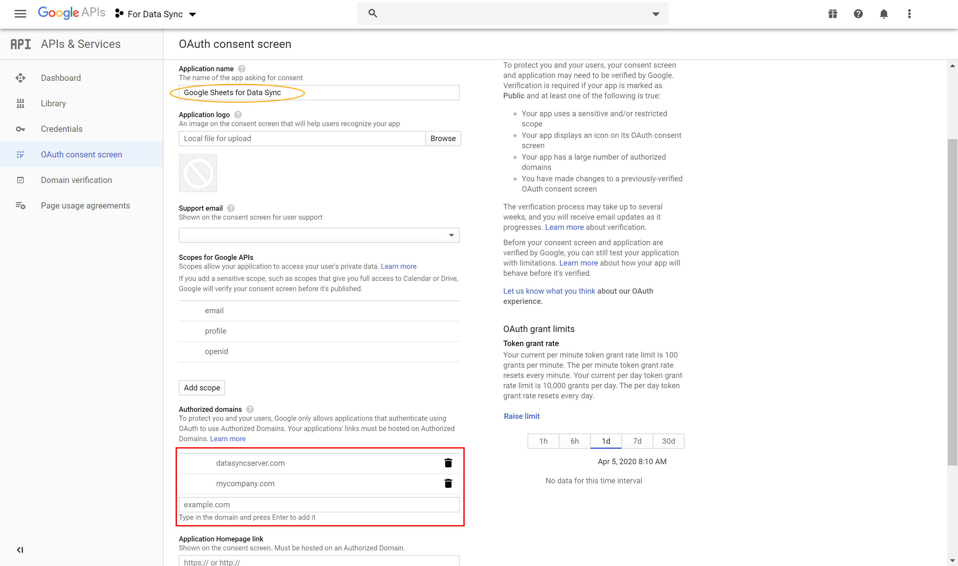Image resolution: width=958 pixels, height=566 pixels.
Task: Click the Library sidebar icon
Action: [x=21, y=103]
